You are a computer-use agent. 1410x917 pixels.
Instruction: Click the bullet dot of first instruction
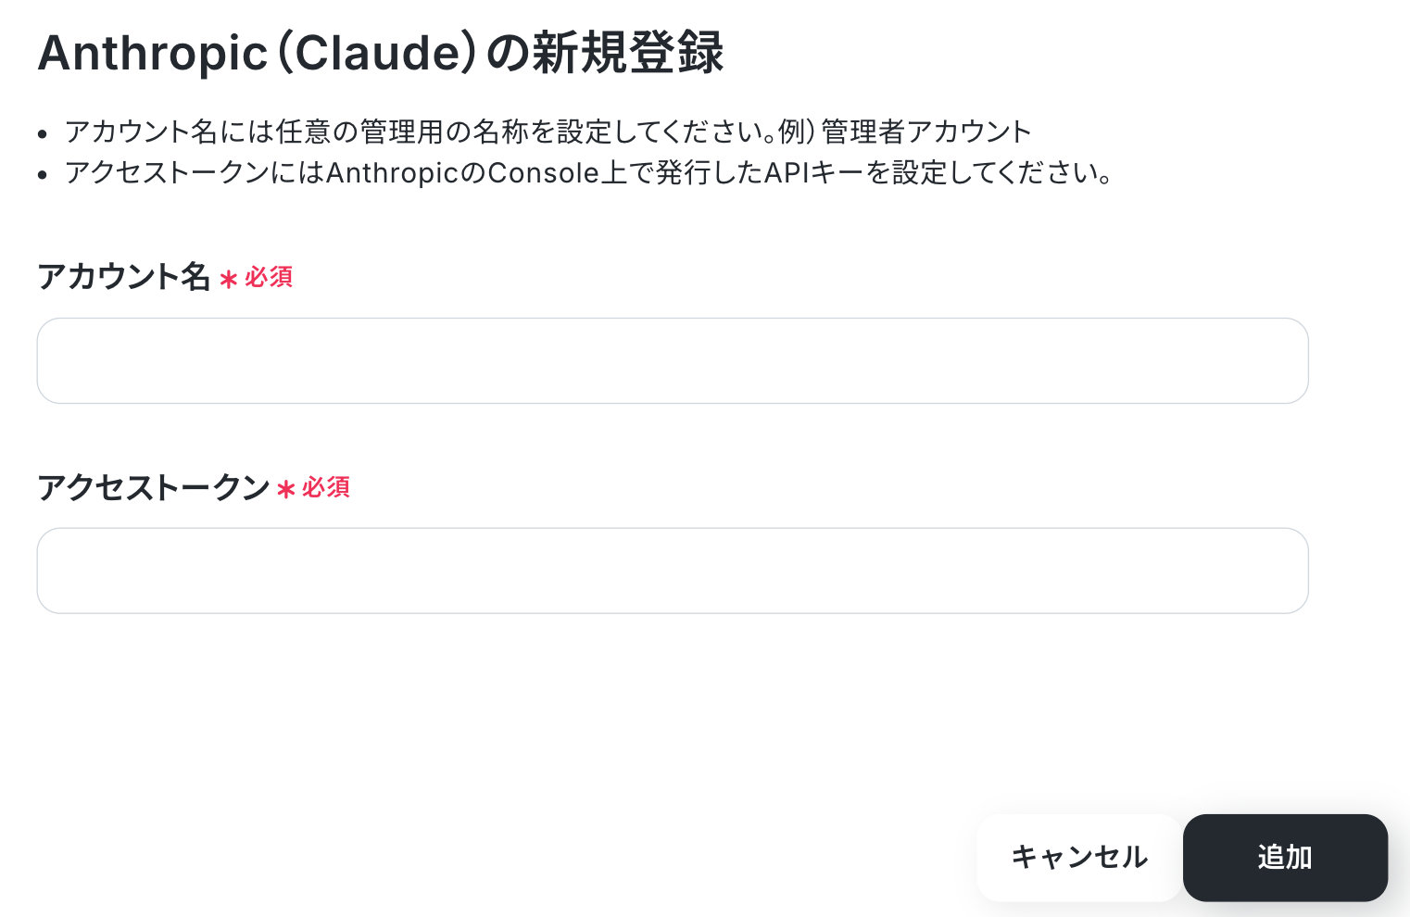point(43,134)
